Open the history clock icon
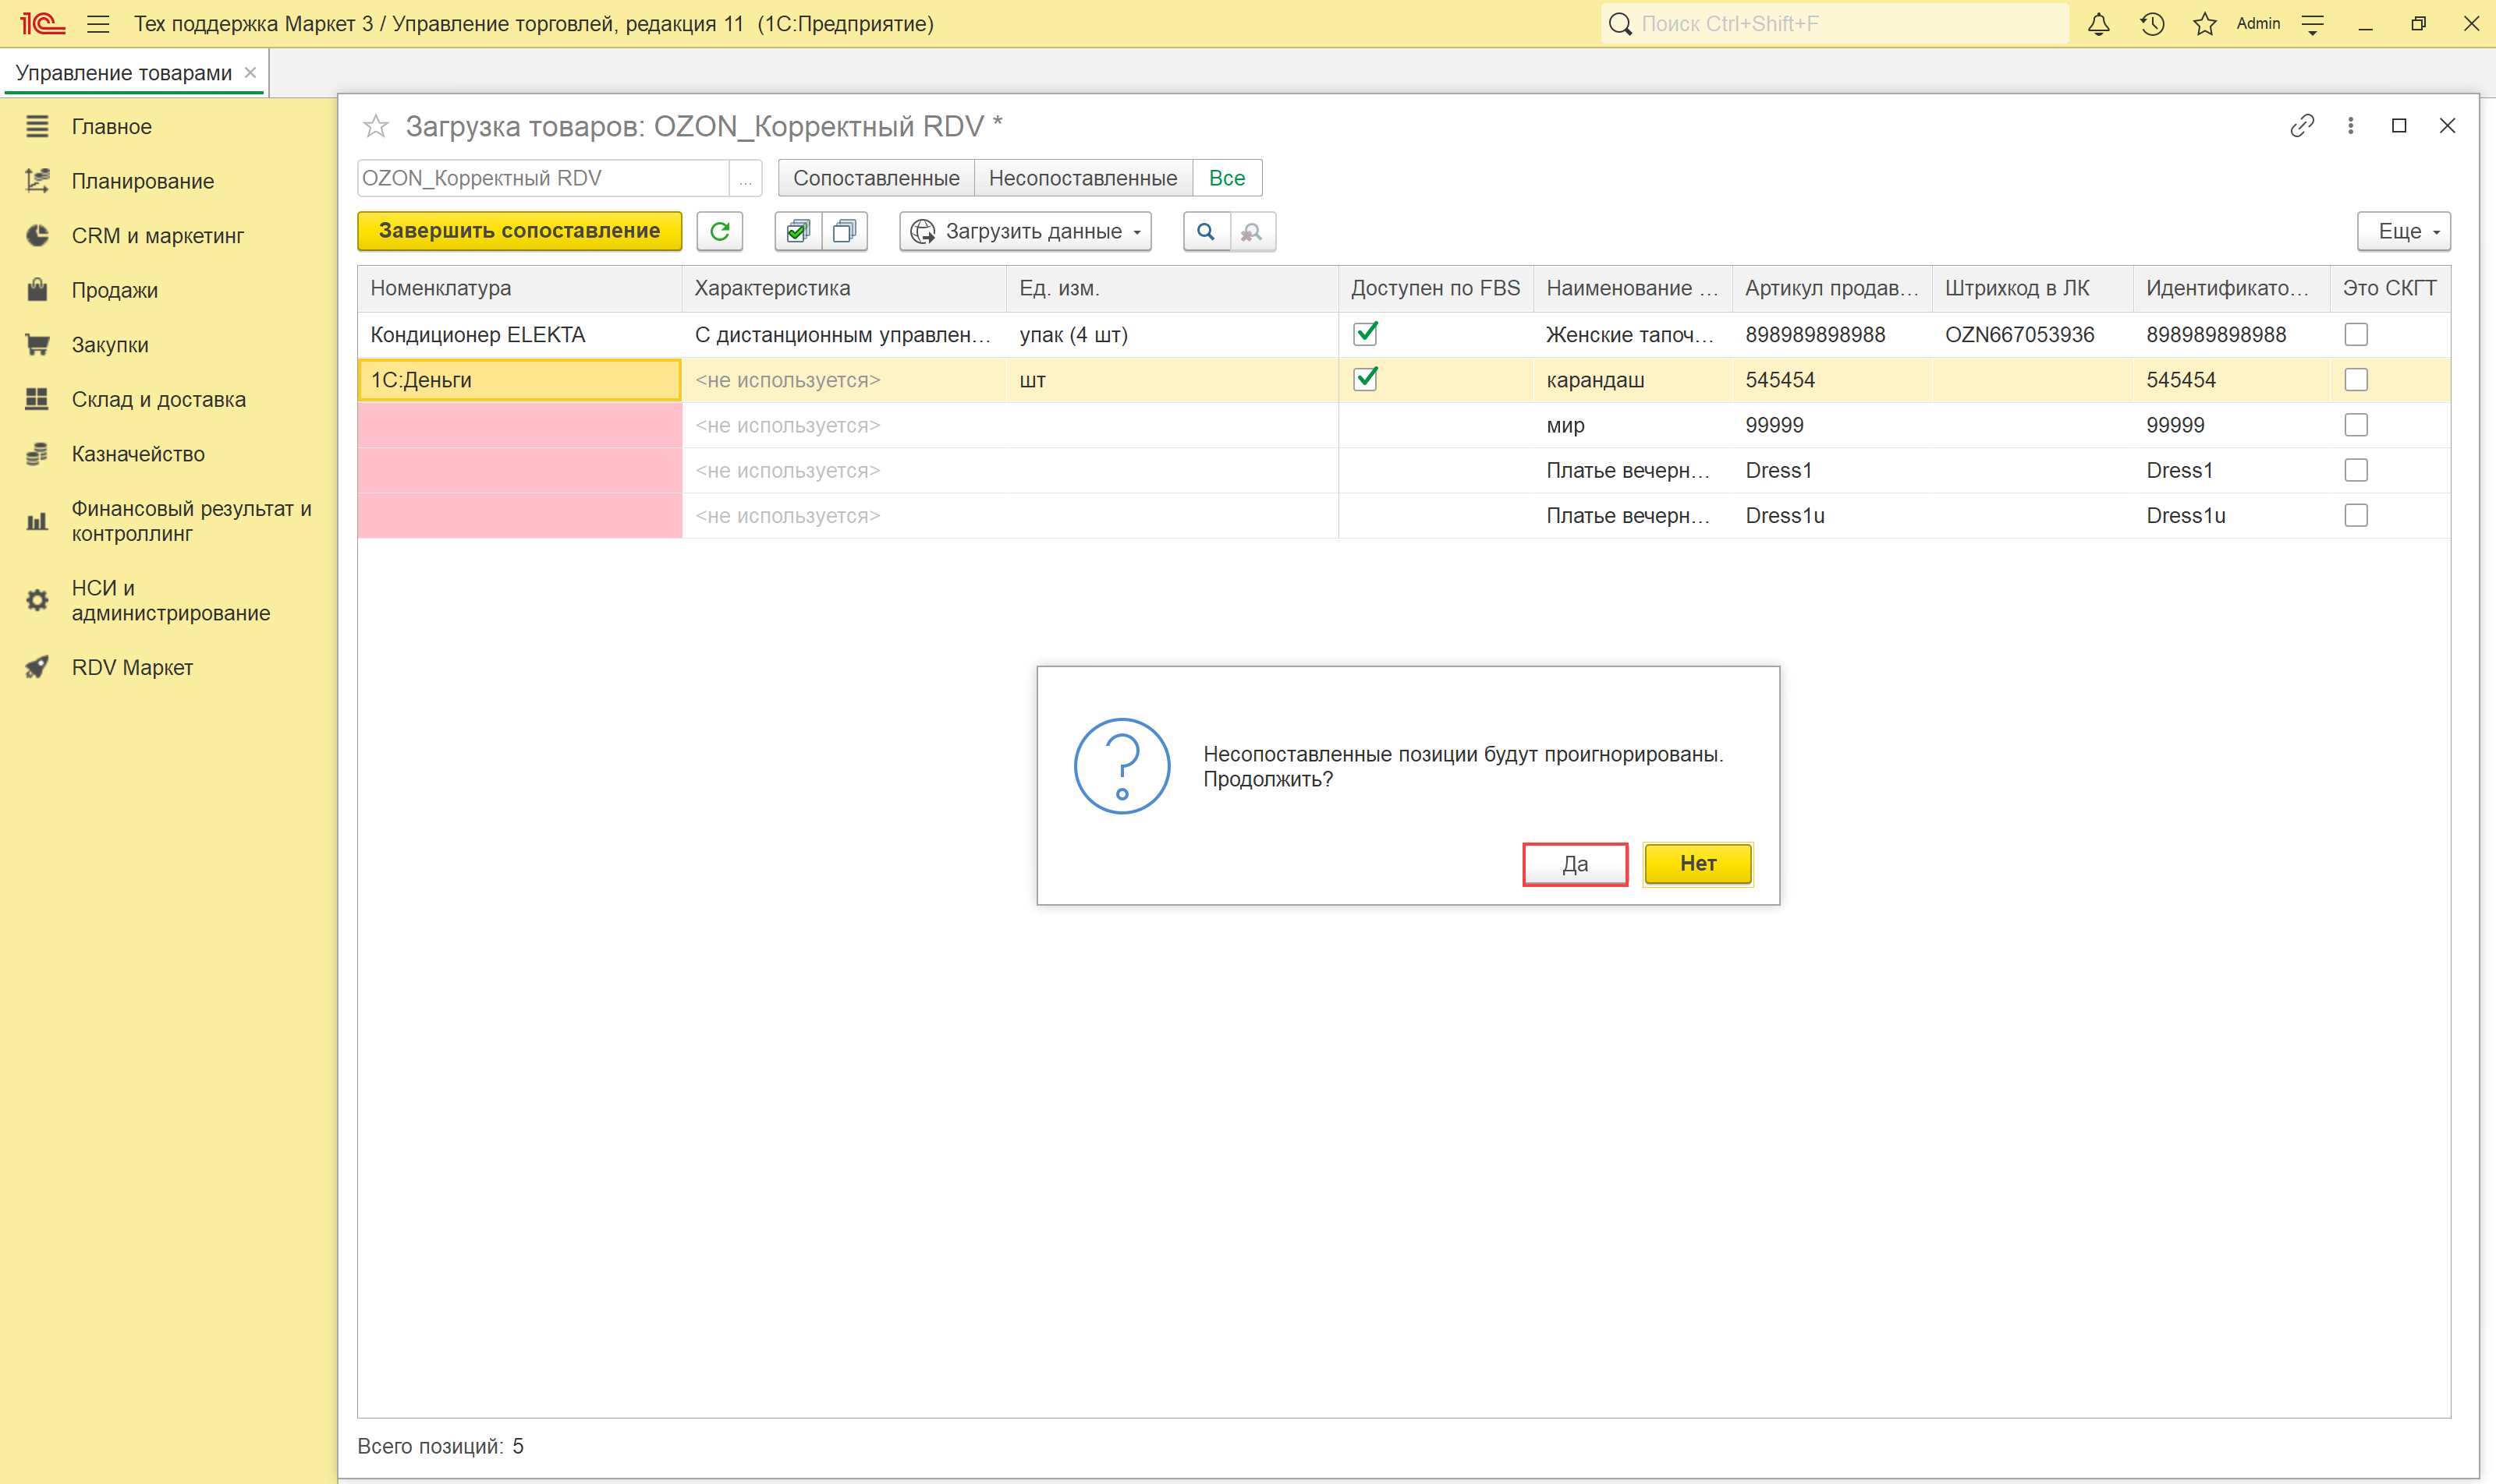 2152,24
